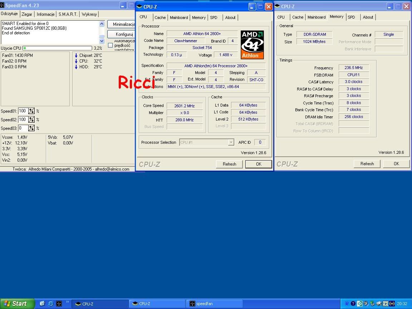The width and height of the screenshot is (412, 309).
Task: Click the Name field AMD Athlon 64 2800+
Action: pos(202,34)
